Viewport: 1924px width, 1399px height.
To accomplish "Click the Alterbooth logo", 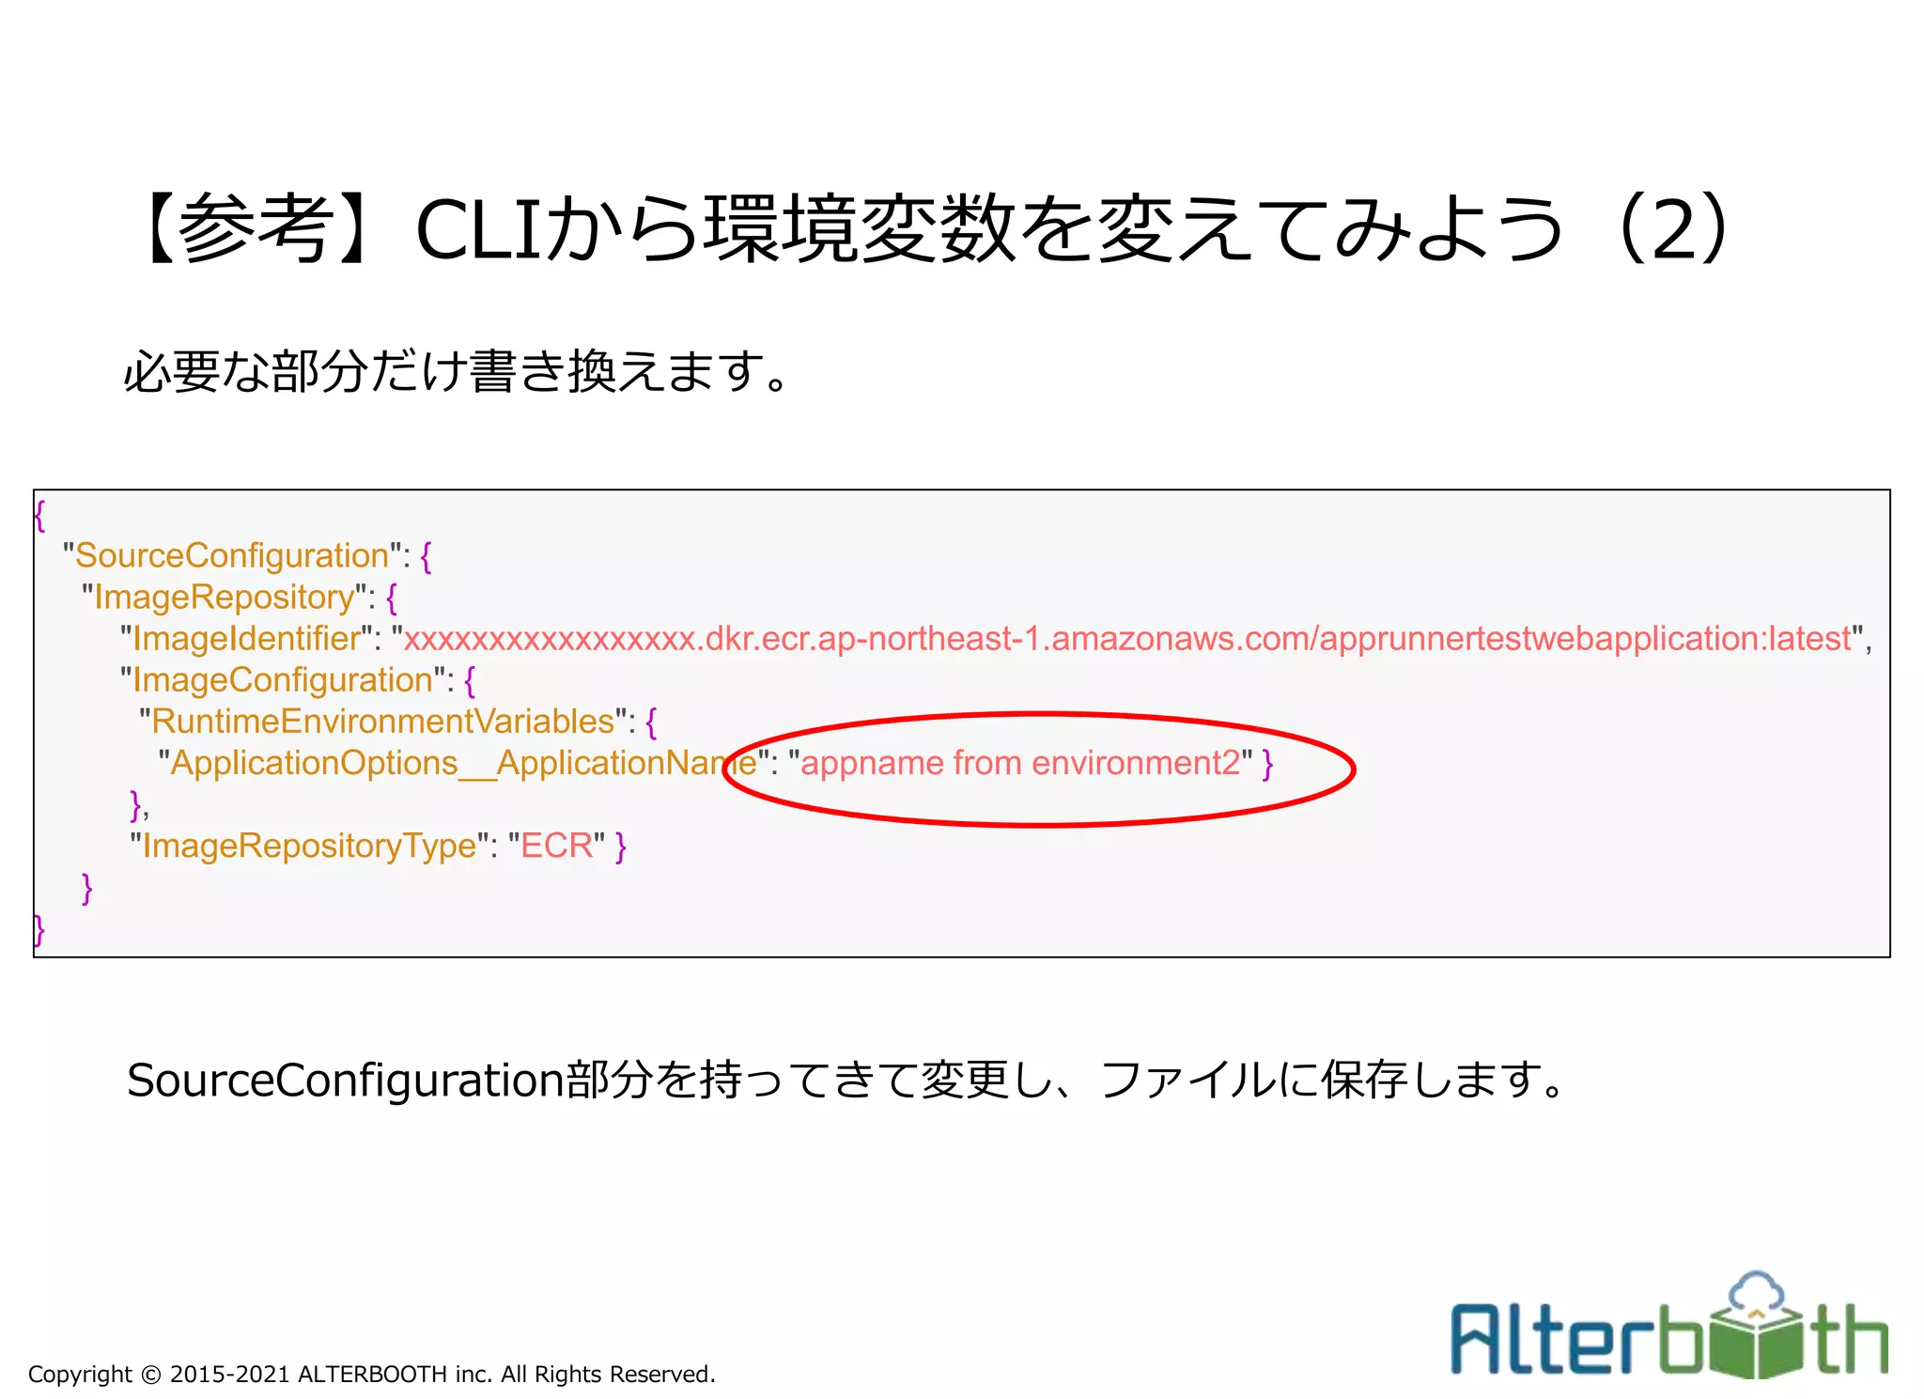I will (1669, 1325).
